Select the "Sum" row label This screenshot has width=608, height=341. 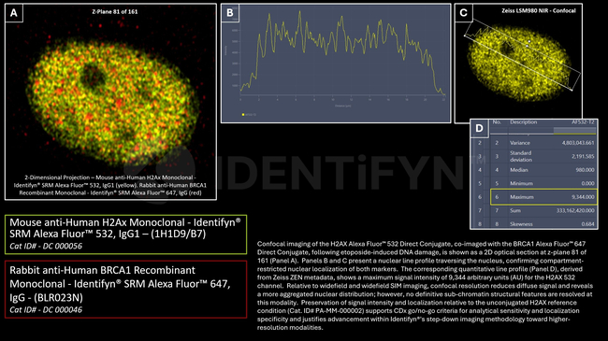click(x=515, y=211)
